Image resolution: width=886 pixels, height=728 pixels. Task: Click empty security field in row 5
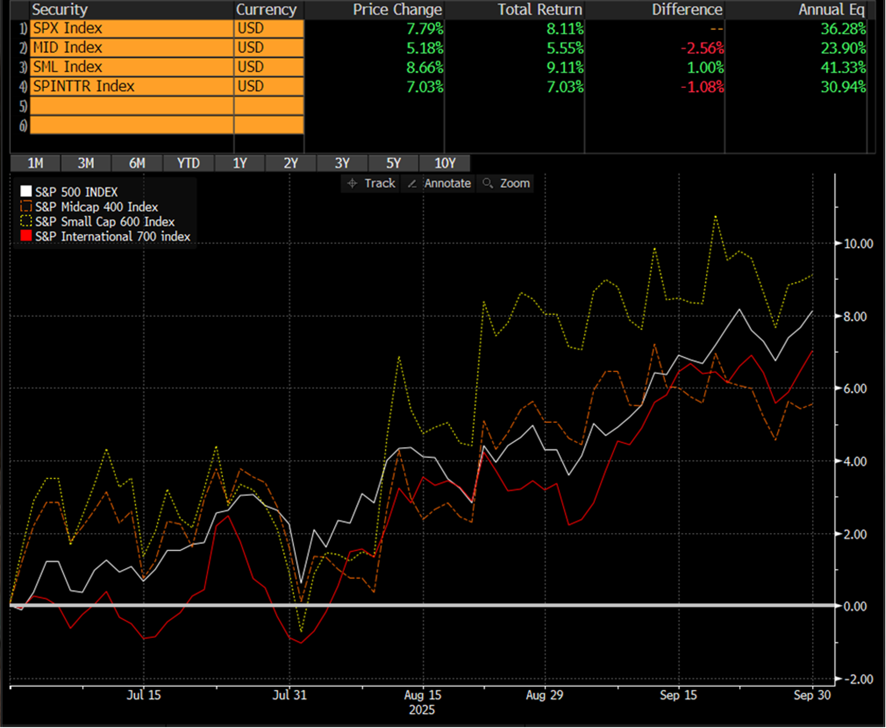click(131, 106)
